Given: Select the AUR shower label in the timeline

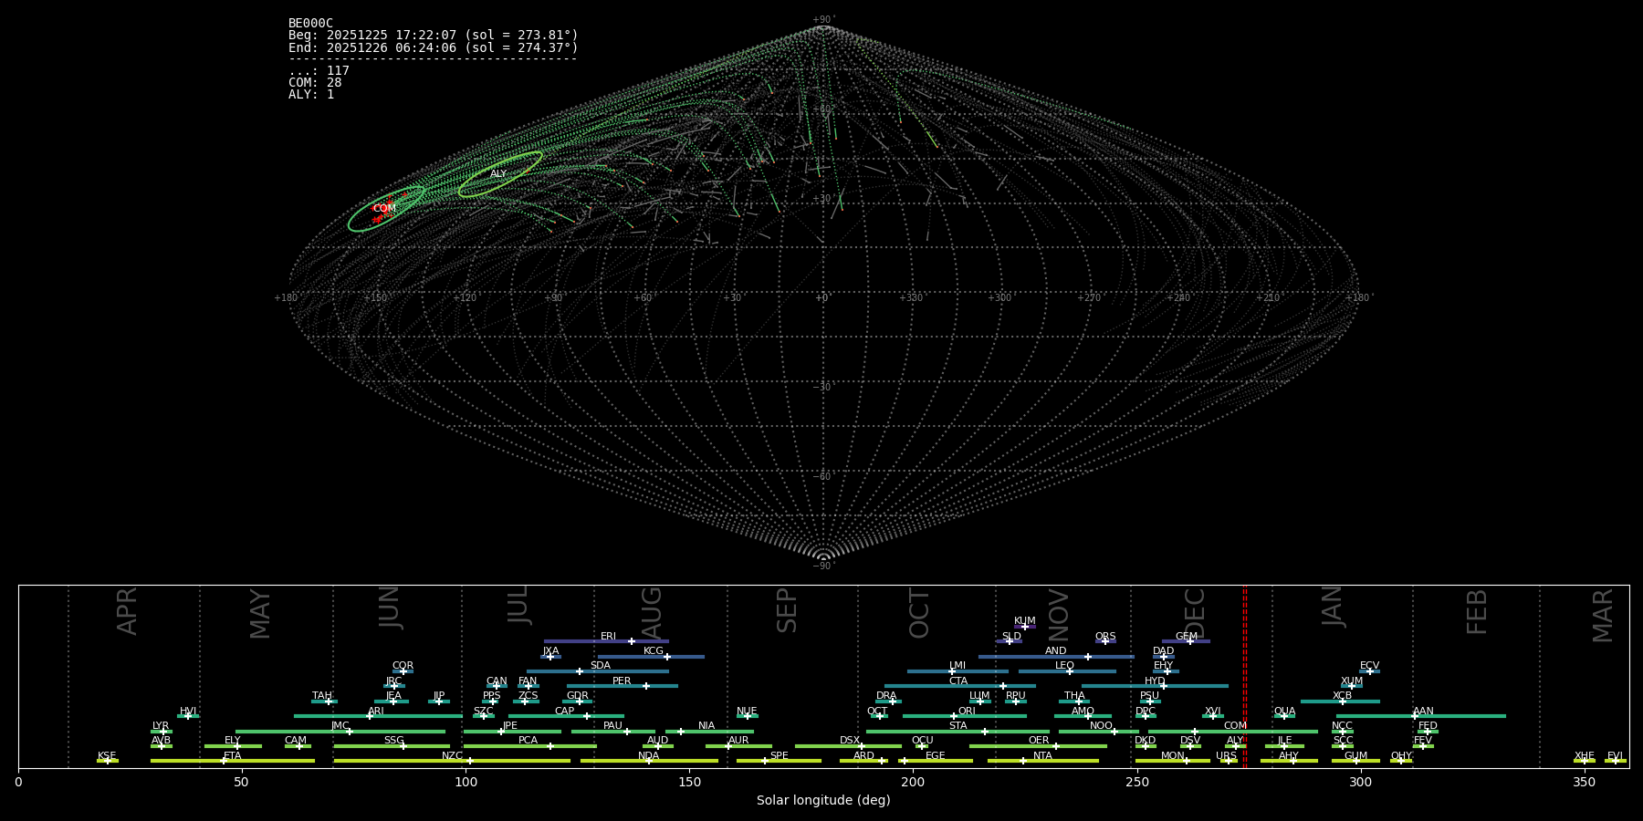Looking at the screenshot, I should pos(738,741).
